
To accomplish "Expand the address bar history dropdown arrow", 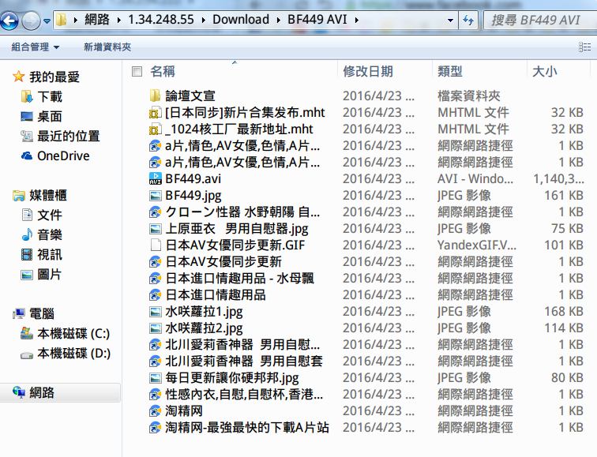I will [449, 20].
